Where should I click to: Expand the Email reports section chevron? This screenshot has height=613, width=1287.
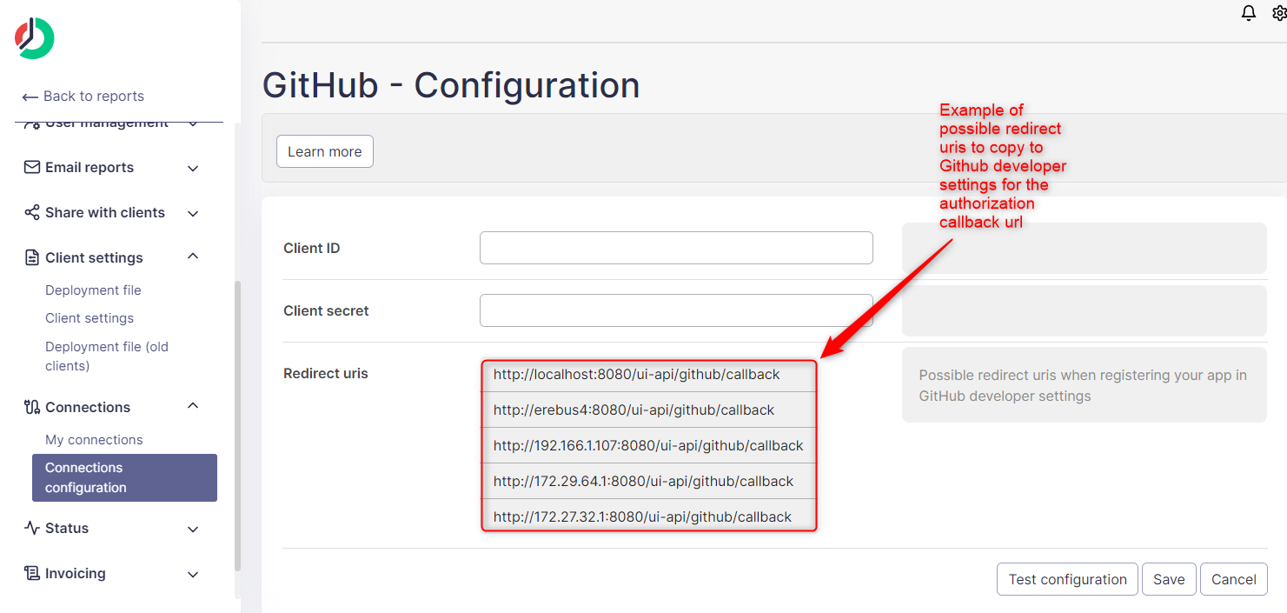(x=193, y=168)
